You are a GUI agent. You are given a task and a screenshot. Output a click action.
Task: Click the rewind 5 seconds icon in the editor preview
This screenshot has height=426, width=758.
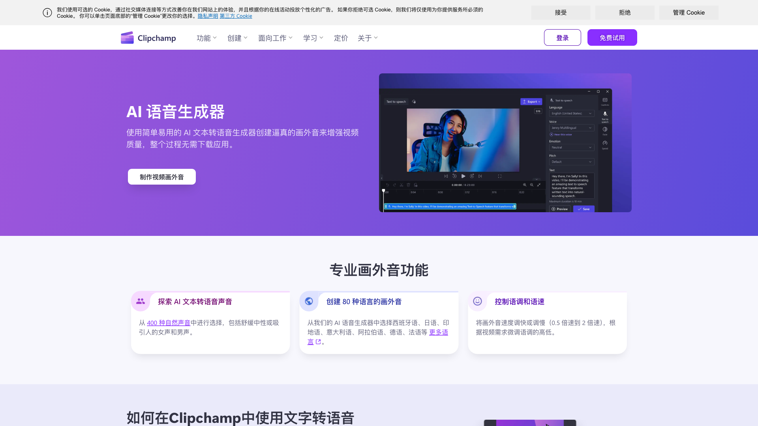click(x=454, y=176)
